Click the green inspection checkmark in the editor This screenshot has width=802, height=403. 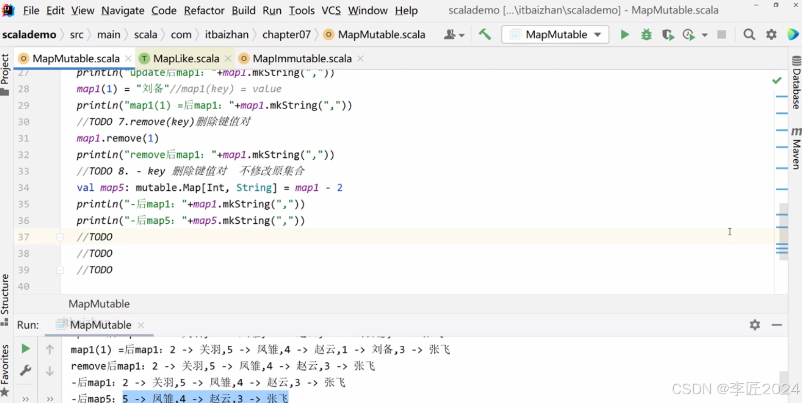tap(777, 80)
